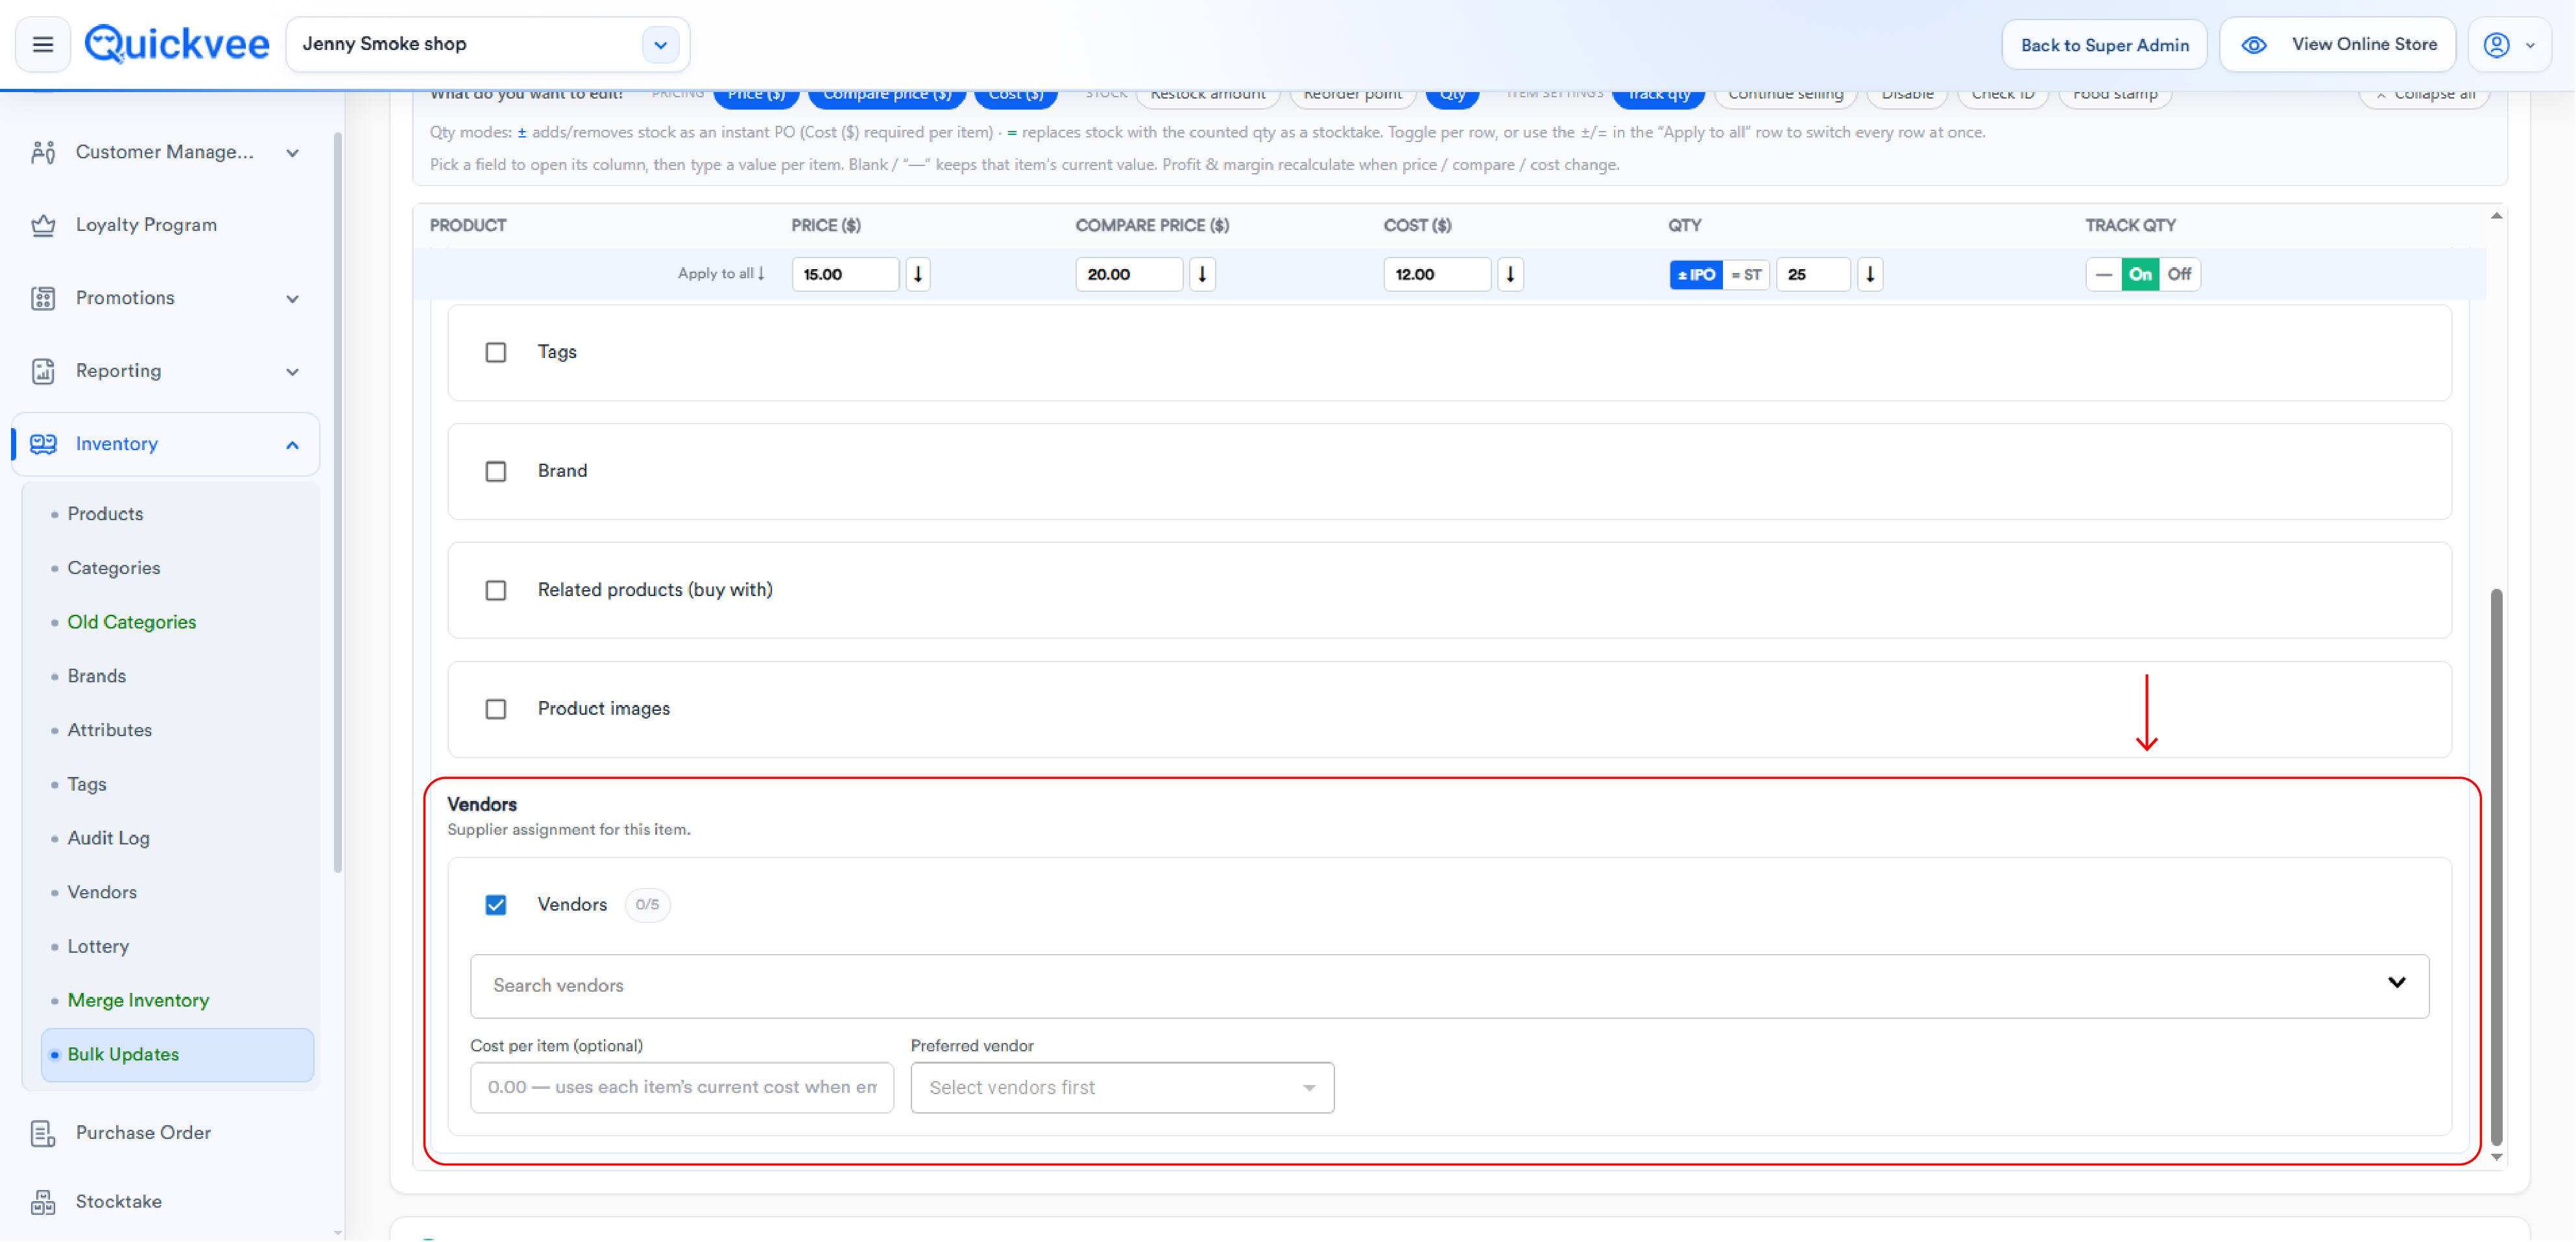The height and width of the screenshot is (1242, 2576).
Task: Open Old Categories submenu item
Action: 131,622
